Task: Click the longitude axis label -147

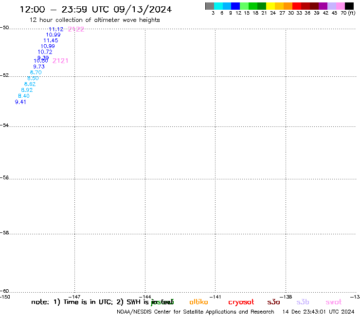Action: pos(74,297)
